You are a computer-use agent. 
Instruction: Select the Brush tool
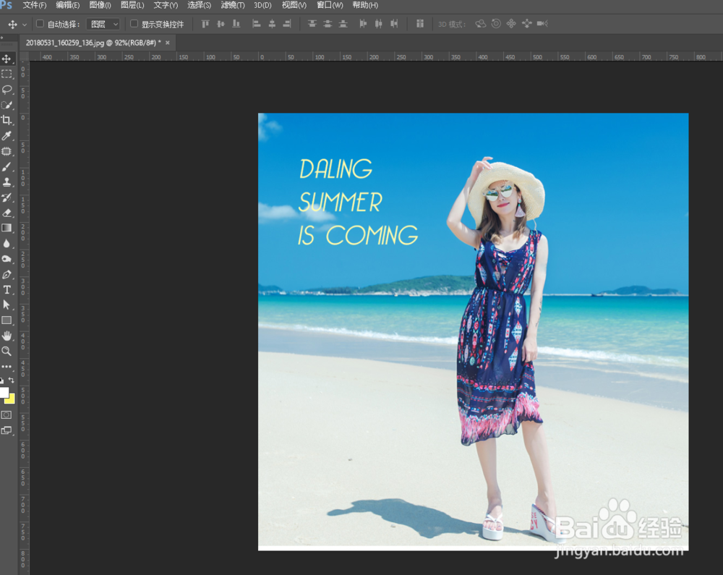7,166
